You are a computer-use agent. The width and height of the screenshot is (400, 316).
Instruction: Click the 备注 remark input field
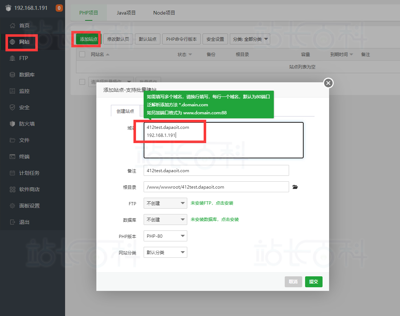[216, 170]
